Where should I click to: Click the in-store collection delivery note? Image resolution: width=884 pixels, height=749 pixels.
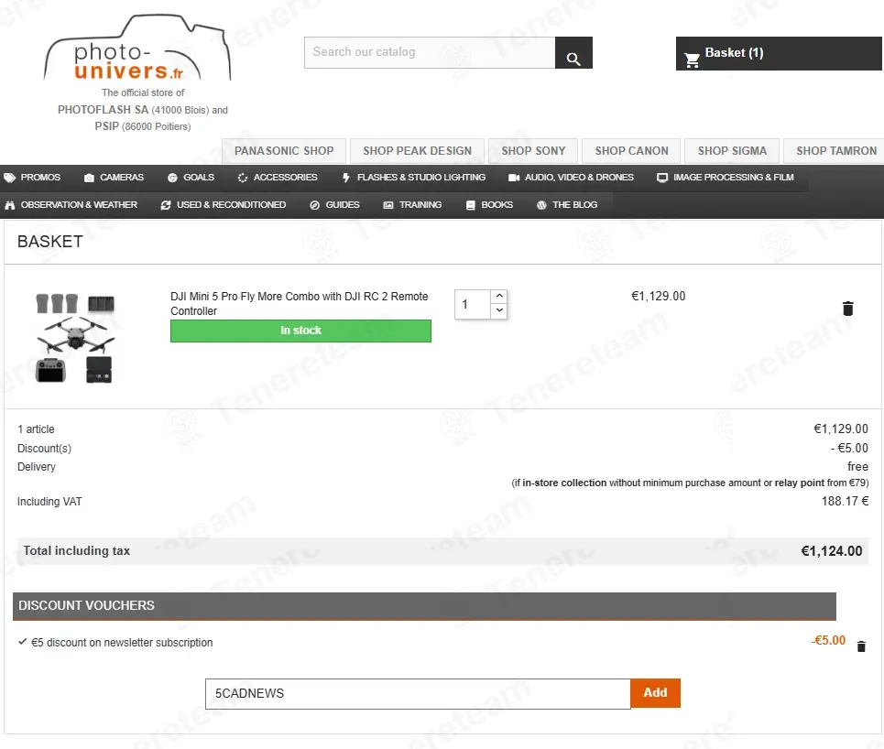click(690, 483)
